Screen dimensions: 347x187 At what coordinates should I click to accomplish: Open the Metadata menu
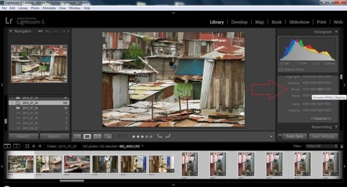coord(49,8)
